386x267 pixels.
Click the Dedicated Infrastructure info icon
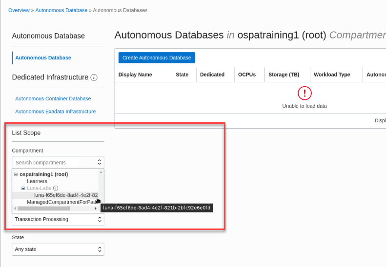(94, 77)
